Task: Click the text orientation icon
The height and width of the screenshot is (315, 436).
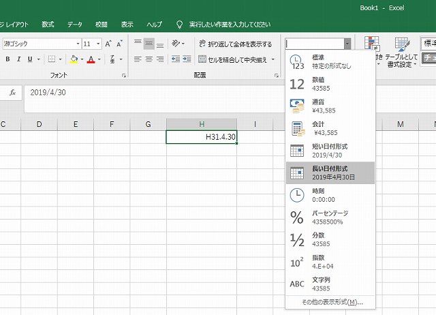Action: [x=176, y=43]
